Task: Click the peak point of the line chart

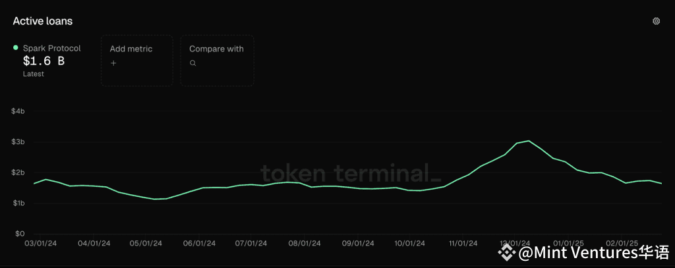Action: [529, 141]
